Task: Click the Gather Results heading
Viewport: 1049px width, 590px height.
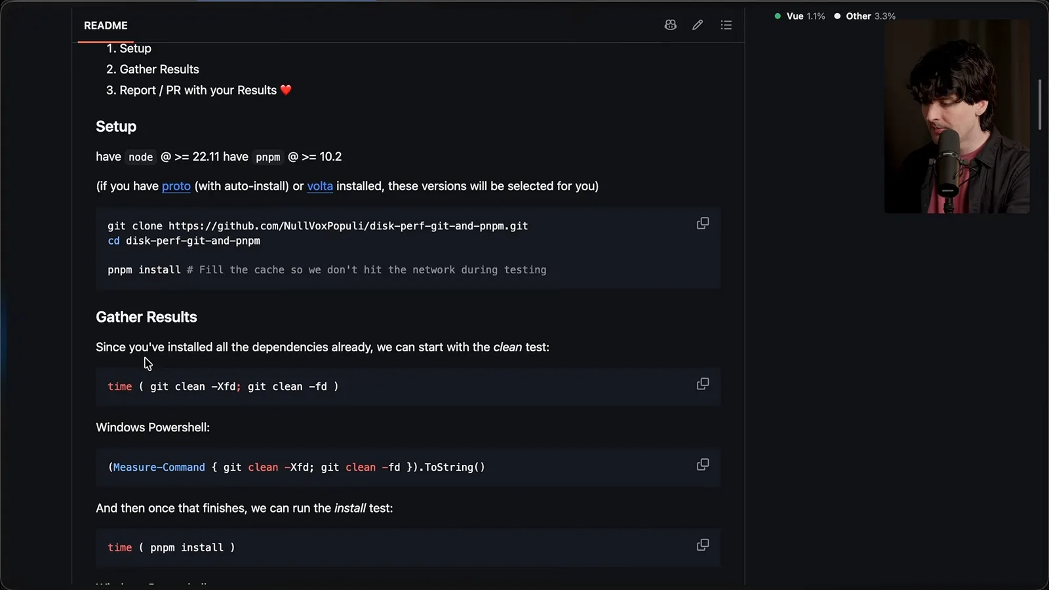Action: [x=146, y=317]
